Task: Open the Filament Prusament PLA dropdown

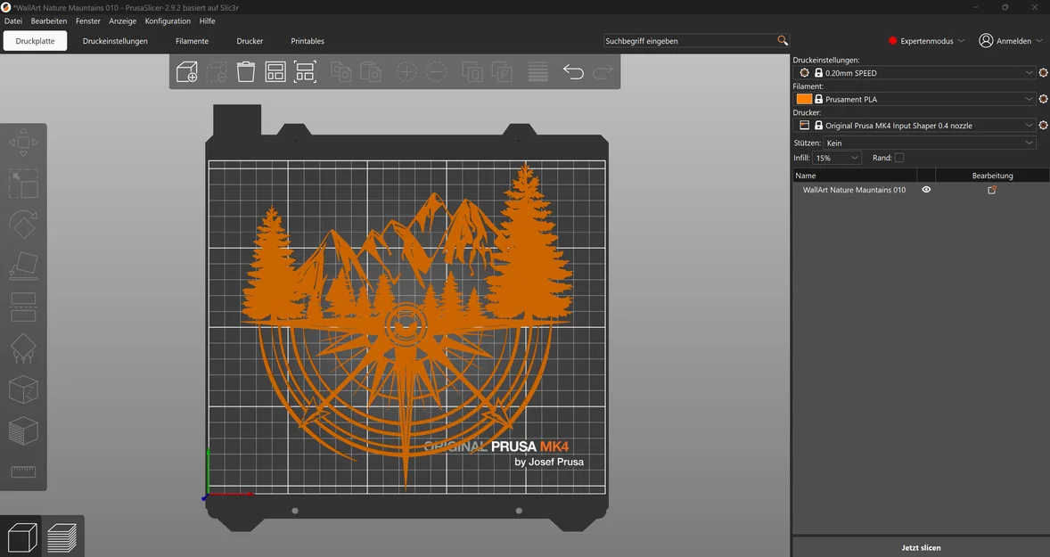Action: [915, 98]
